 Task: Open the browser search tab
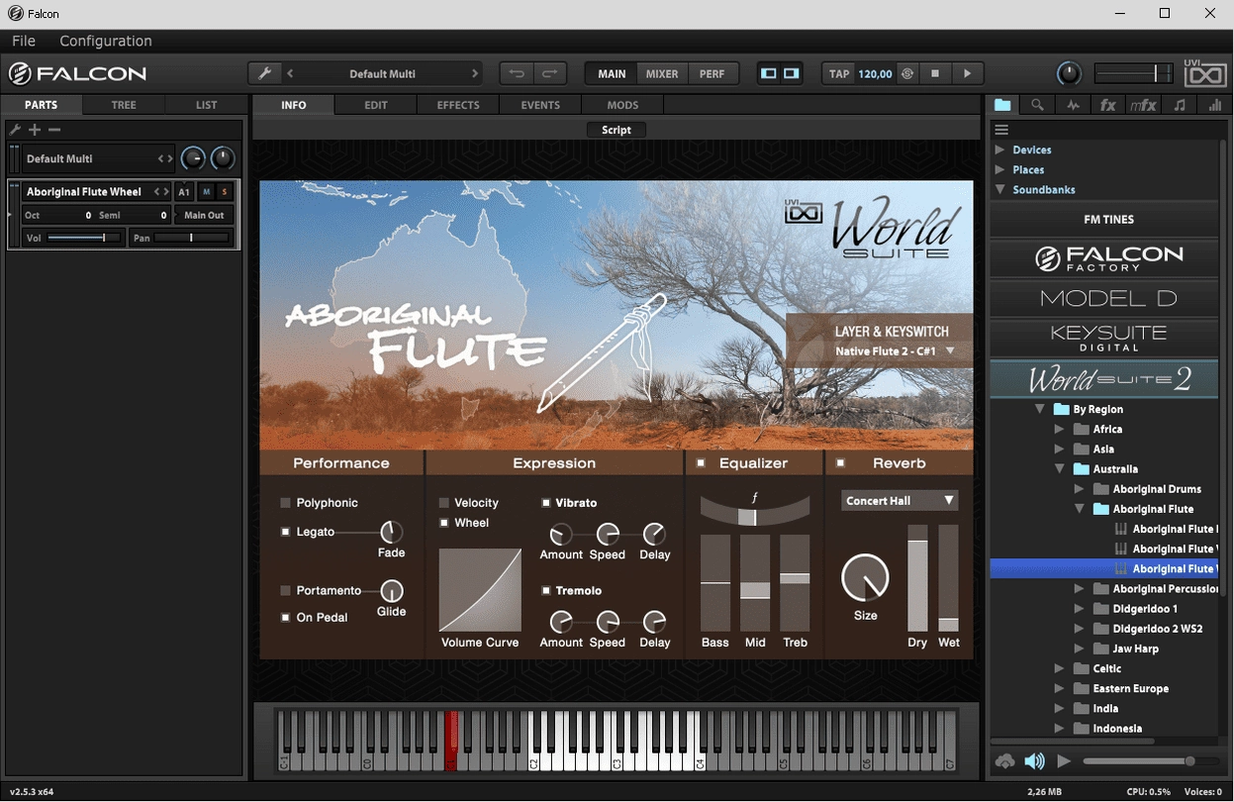1037,105
